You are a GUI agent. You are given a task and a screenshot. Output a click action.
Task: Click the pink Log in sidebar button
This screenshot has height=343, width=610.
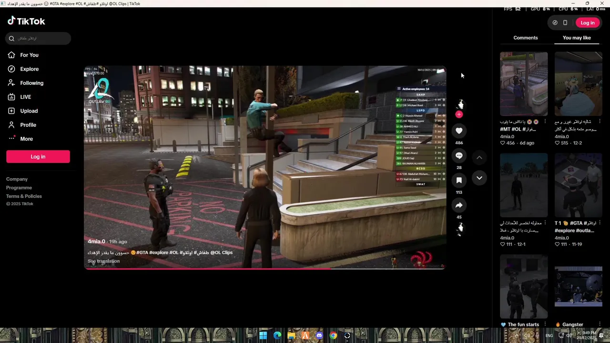38,157
